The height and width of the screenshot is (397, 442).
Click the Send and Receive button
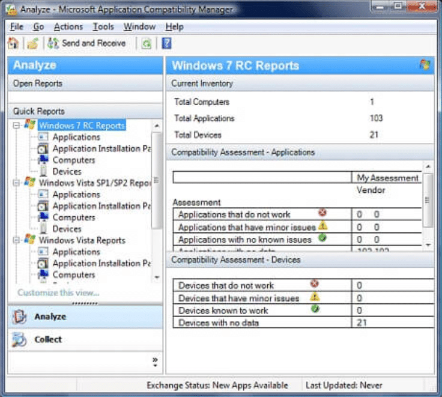(x=86, y=43)
